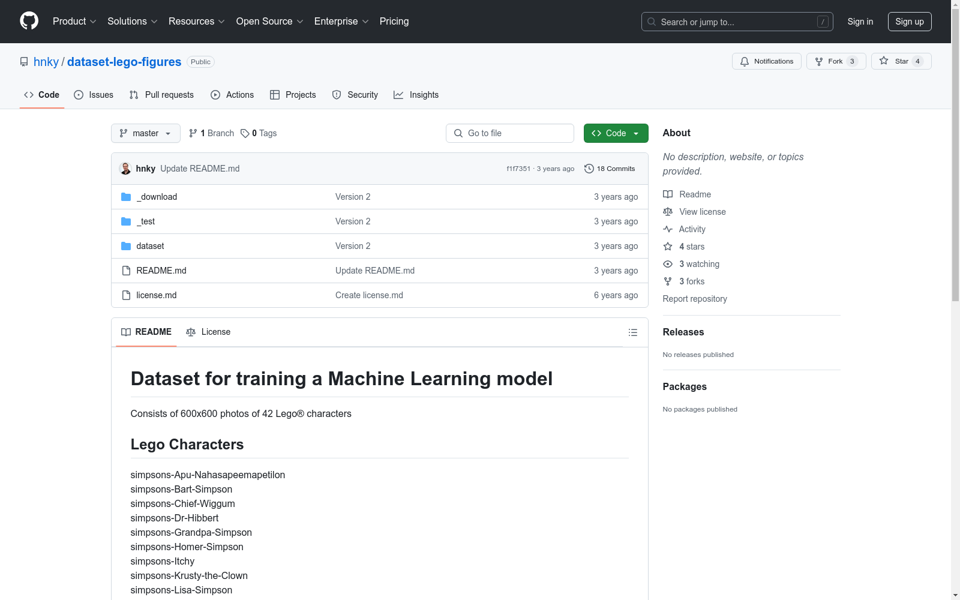Image resolution: width=960 pixels, height=600 pixels.
Task: Open the master branch dropdown
Action: (x=146, y=133)
